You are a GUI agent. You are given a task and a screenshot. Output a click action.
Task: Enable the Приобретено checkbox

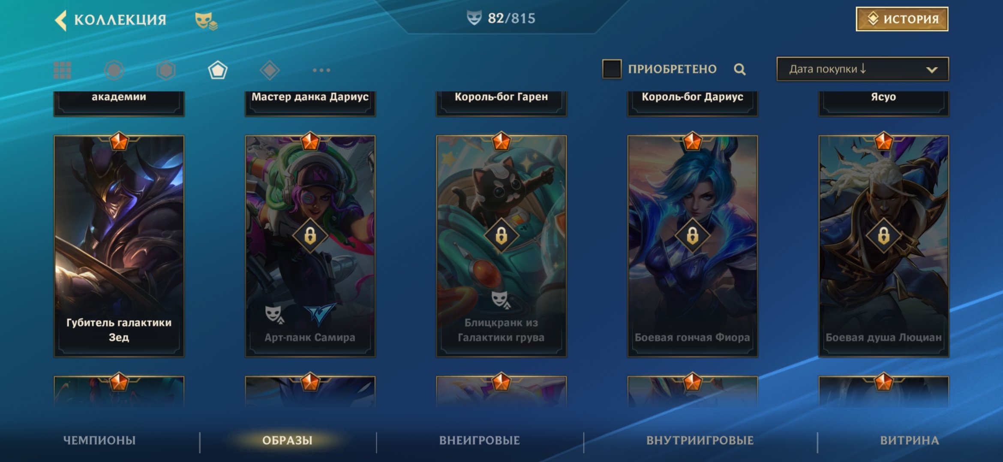[612, 69]
